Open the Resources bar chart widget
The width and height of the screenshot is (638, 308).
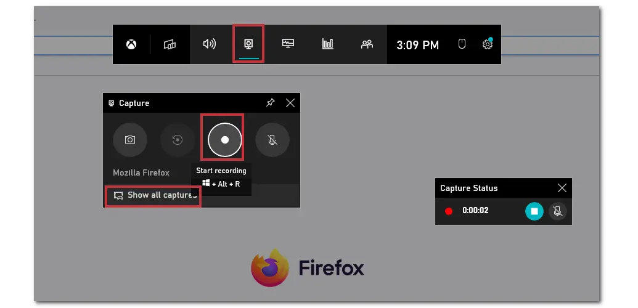click(327, 44)
